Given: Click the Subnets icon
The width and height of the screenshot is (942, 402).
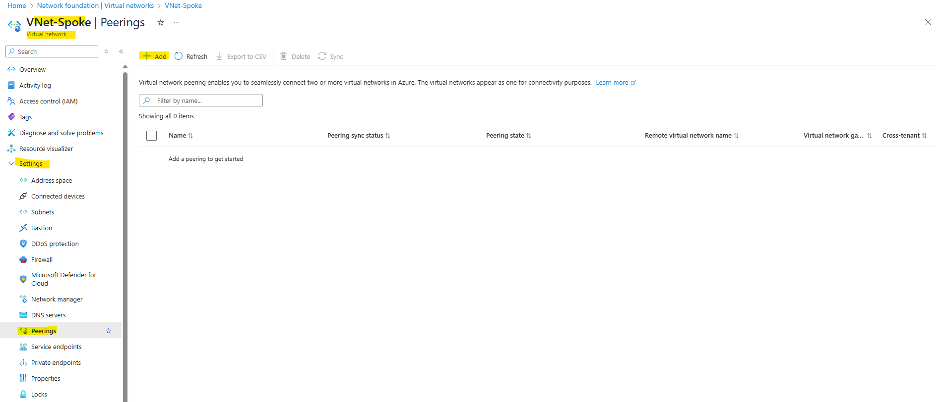Looking at the screenshot, I should (x=23, y=212).
